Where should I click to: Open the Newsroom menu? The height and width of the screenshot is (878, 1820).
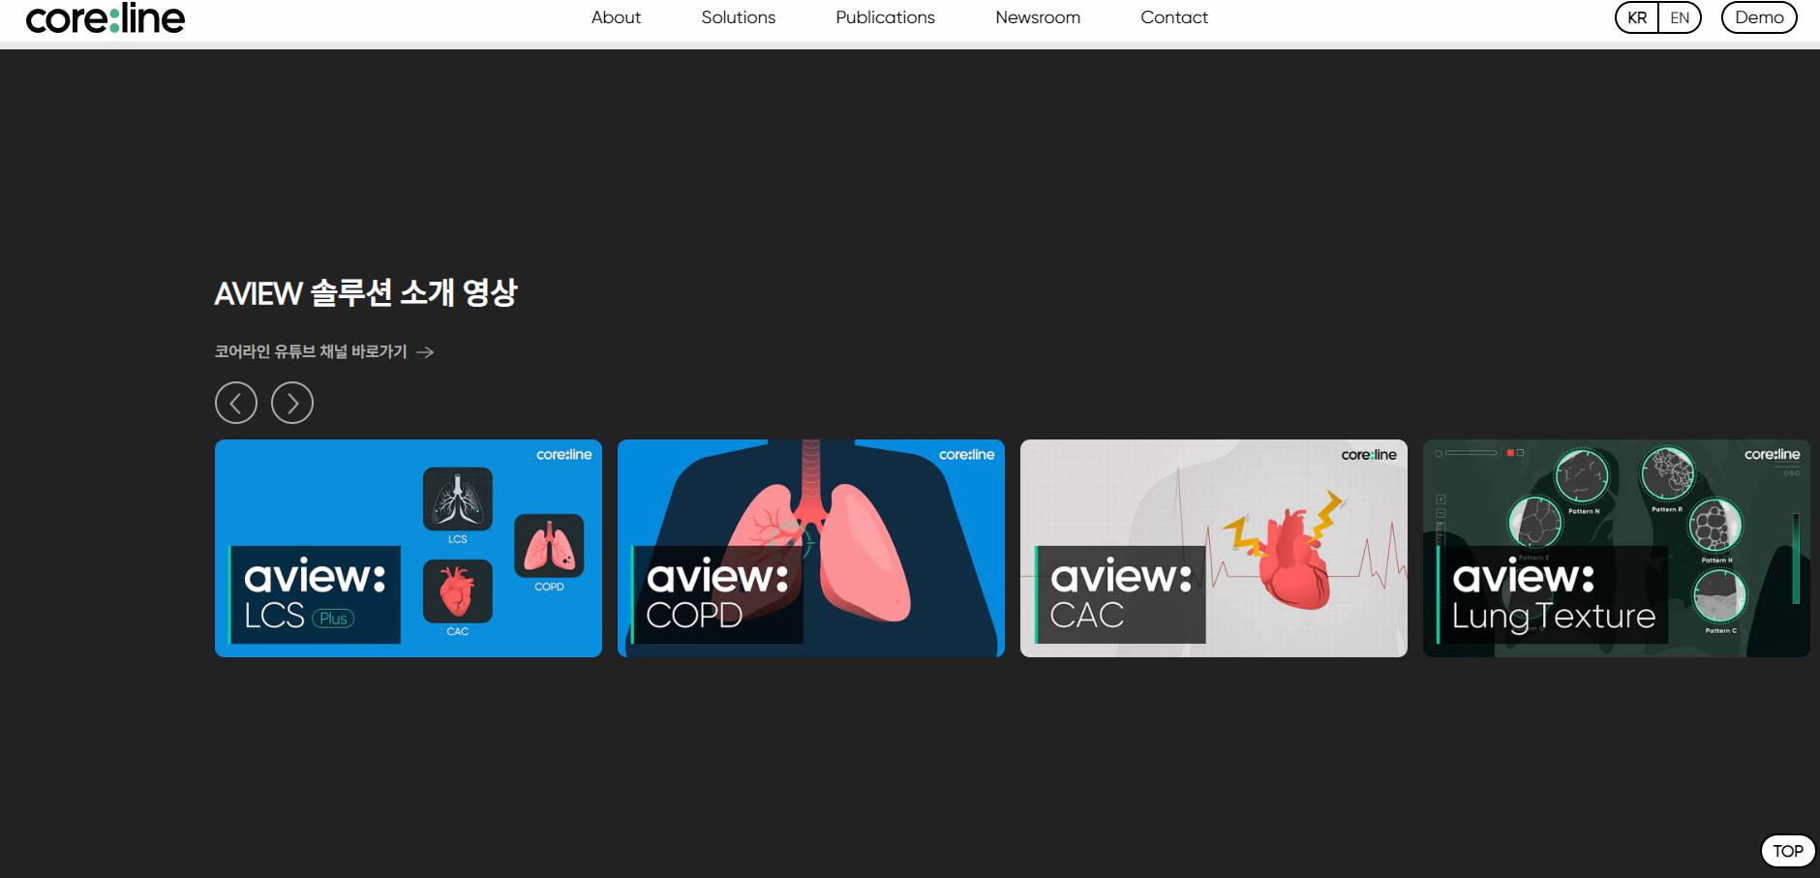pyautogui.click(x=1038, y=17)
